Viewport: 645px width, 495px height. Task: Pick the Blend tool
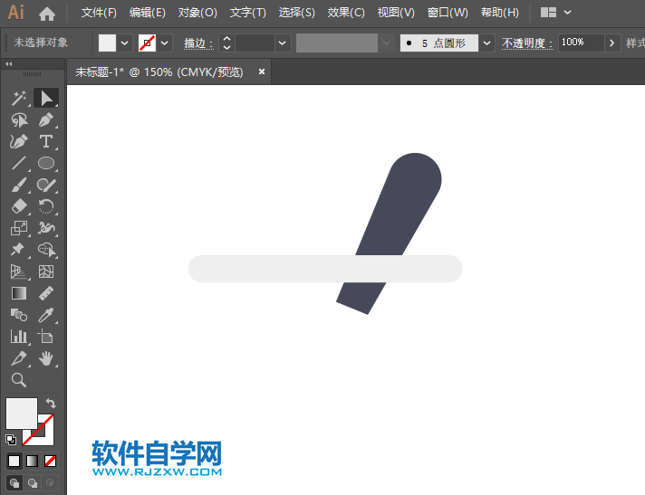pos(19,315)
